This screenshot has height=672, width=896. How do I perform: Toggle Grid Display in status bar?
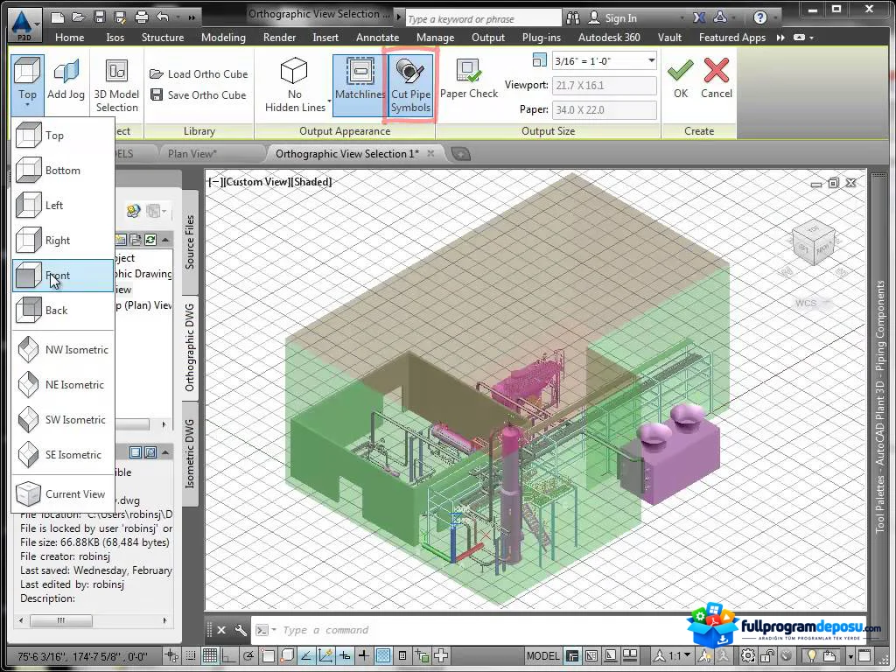(210, 655)
